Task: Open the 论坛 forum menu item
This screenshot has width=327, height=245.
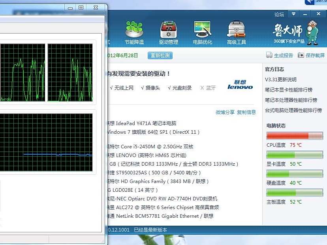Action: click(279, 14)
